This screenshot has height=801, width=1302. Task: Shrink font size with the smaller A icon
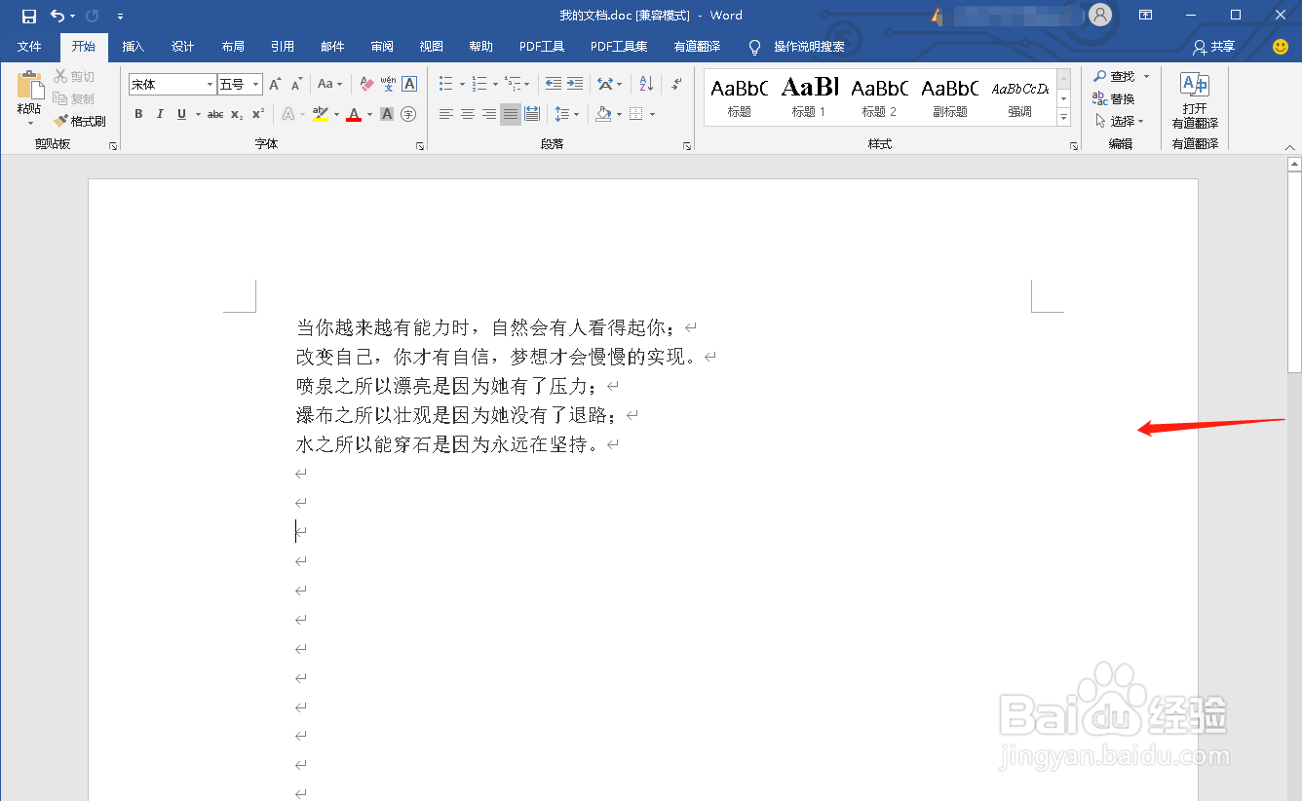(296, 85)
